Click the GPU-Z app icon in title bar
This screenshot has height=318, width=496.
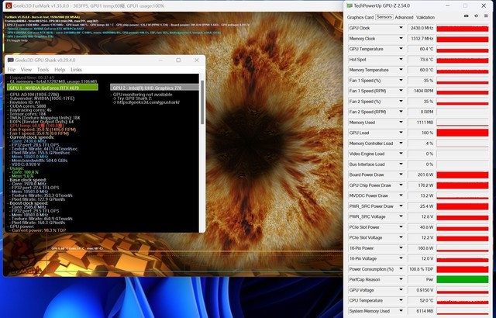pos(350,5)
